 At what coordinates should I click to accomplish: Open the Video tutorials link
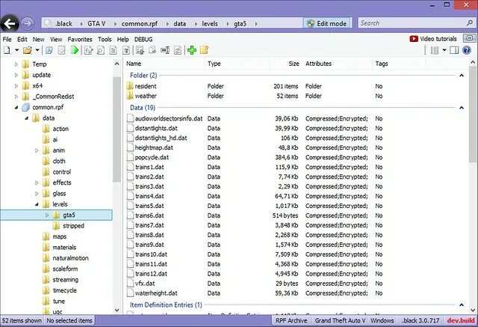coord(433,39)
